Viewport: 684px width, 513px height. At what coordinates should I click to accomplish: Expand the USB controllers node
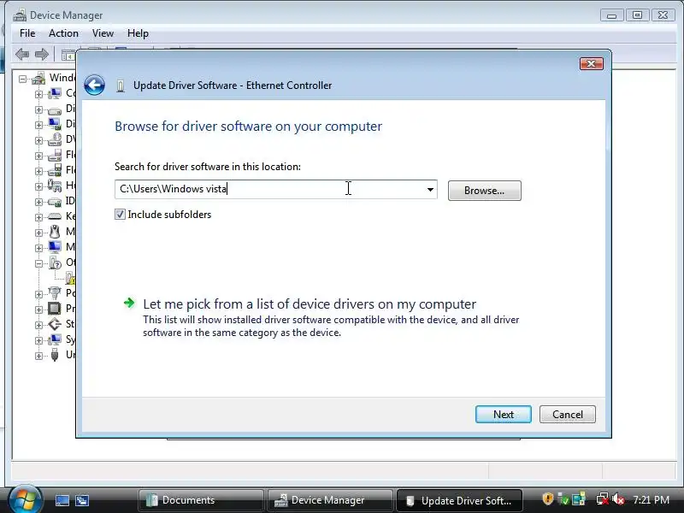point(38,356)
